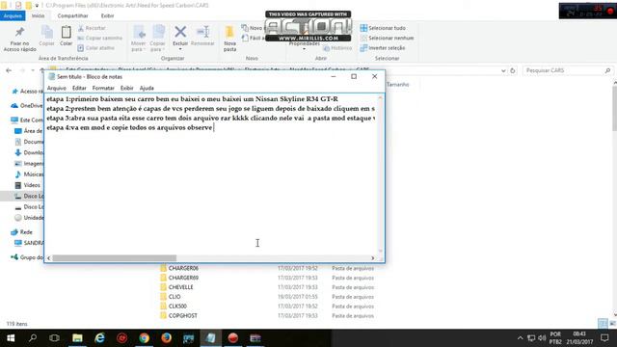
Task: Refresh the Explorer address bar
Action: (512, 70)
